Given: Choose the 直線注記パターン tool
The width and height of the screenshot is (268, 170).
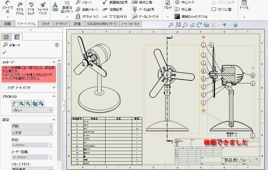Looking at the screenshot, I should click(67, 7).
